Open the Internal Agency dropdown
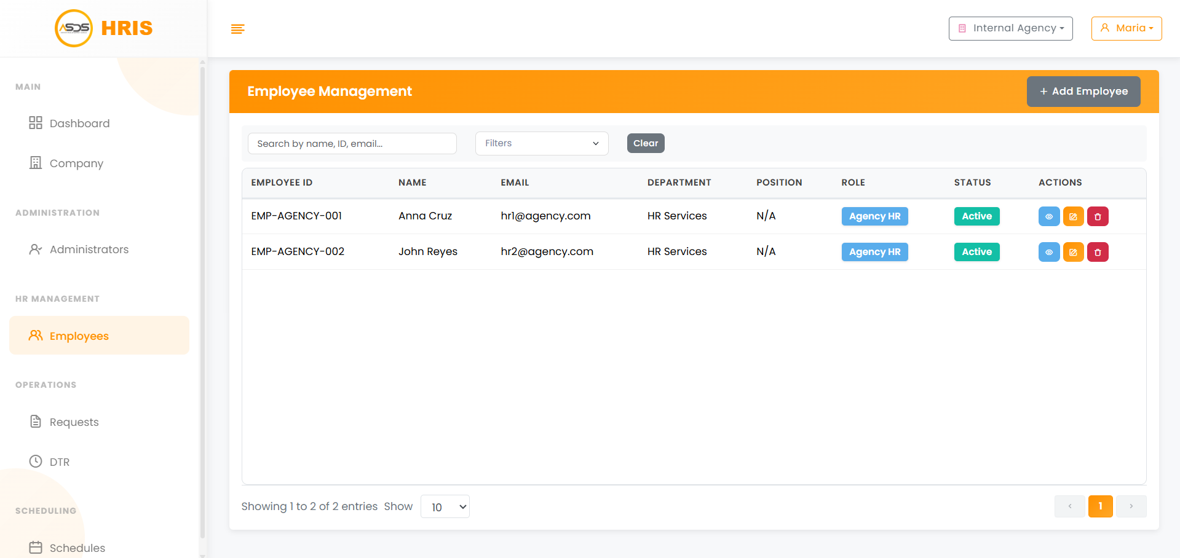 [x=1010, y=28]
